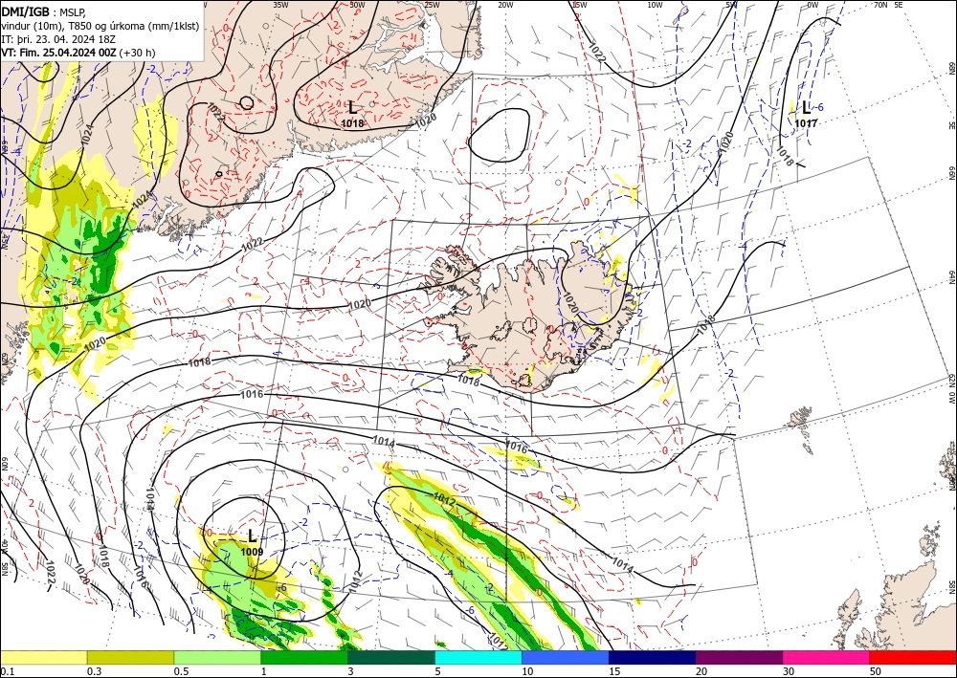Click the '10W' longitude label
The image size is (957, 678).
[655, 5]
